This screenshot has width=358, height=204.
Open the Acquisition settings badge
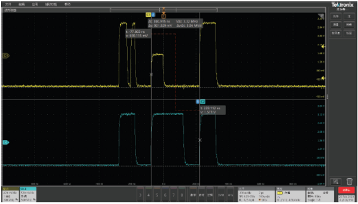321,195
